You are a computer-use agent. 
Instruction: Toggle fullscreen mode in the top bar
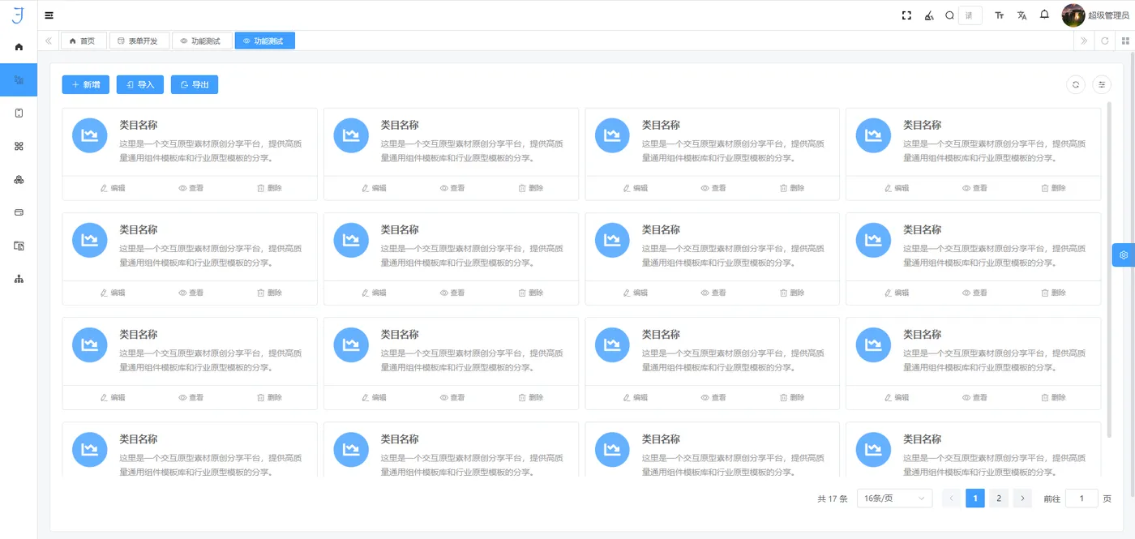906,15
